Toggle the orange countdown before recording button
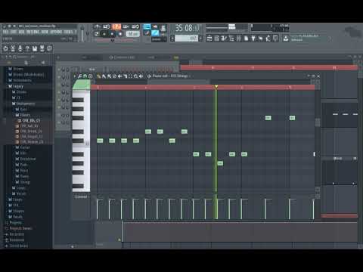Image resolution: width=363 pixels, height=272 pixels. pos(116,26)
